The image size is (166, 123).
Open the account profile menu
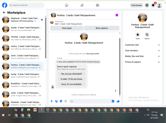pos(159,5)
